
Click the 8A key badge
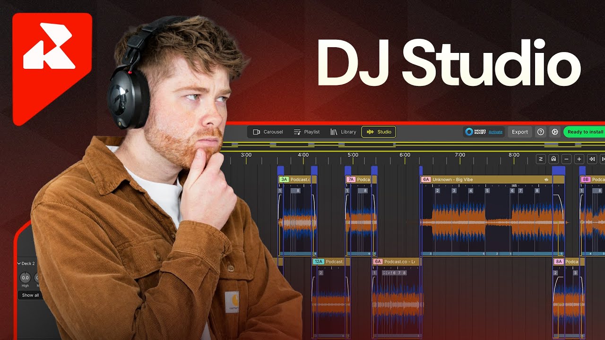(x=559, y=262)
